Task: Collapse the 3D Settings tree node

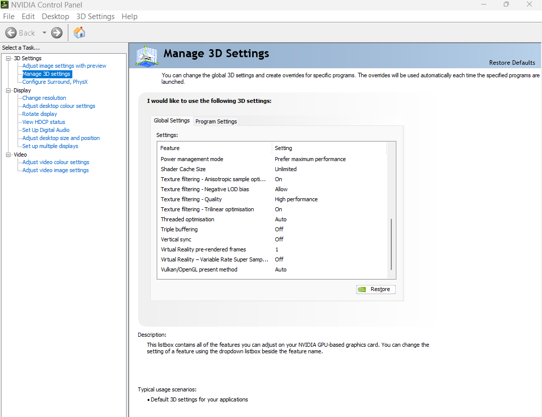Action: click(x=9, y=58)
